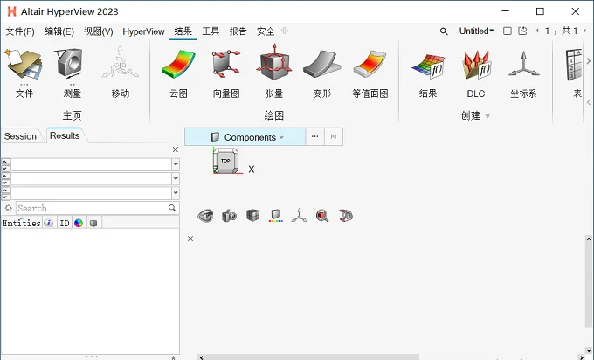Image resolution: width=594 pixels, height=360 pixels.
Task: Click the 移动 (Move) tool icon
Action: click(x=120, y=63)
